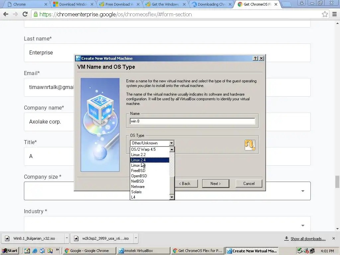Switch to Downloading Chrome tab
This screenshot has width=340, height=255.
(212, 4)
